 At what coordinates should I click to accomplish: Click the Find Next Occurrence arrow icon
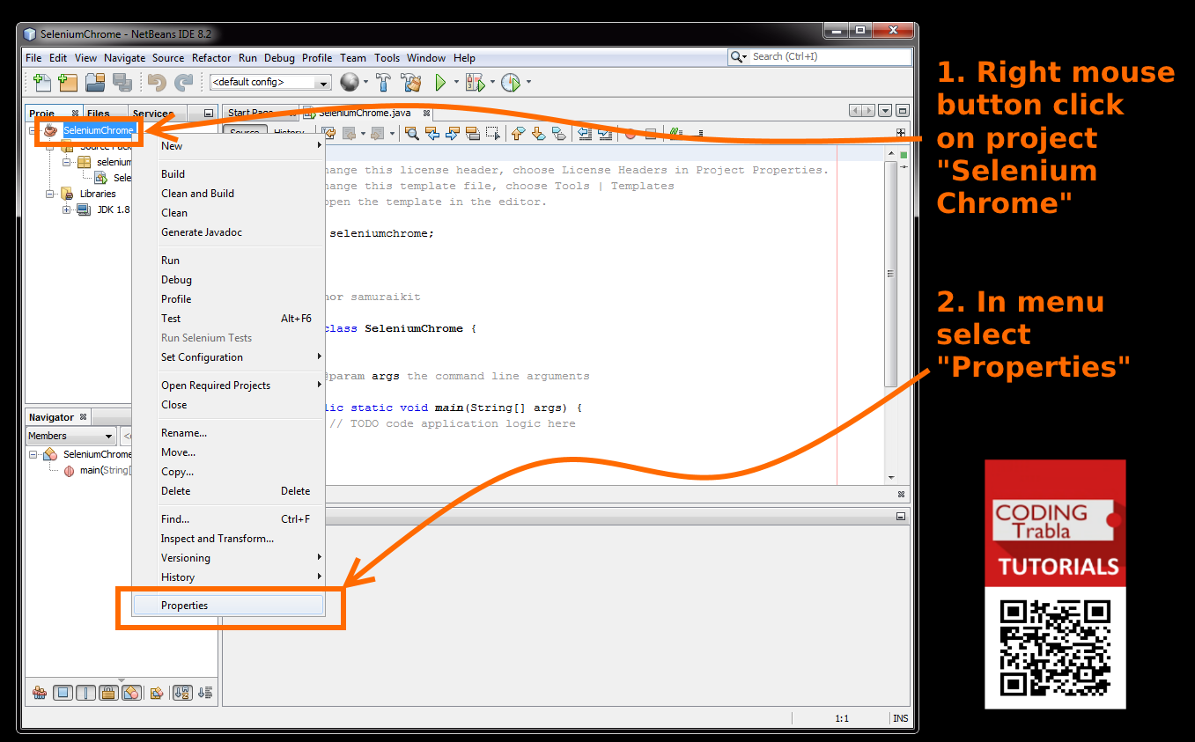tap(453, 134)
